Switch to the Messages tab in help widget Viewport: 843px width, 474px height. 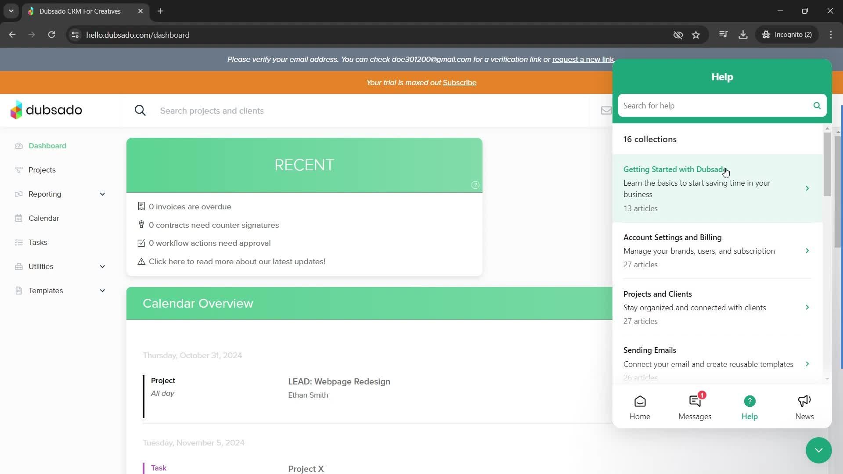tap(695, 407)
